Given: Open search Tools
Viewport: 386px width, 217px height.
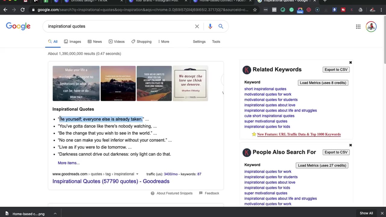Looking at the screenshot, I should click(216, 42).
